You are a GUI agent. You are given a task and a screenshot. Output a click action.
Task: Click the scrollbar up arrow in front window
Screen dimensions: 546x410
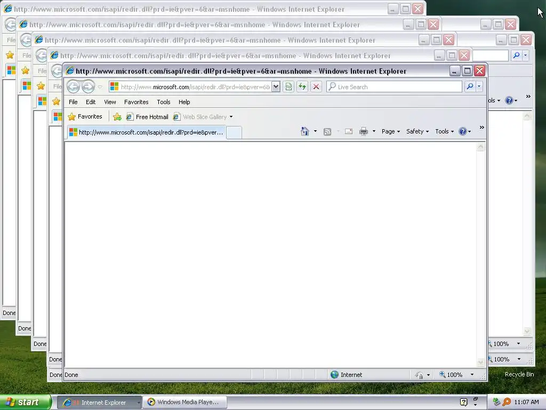[480, 147]
